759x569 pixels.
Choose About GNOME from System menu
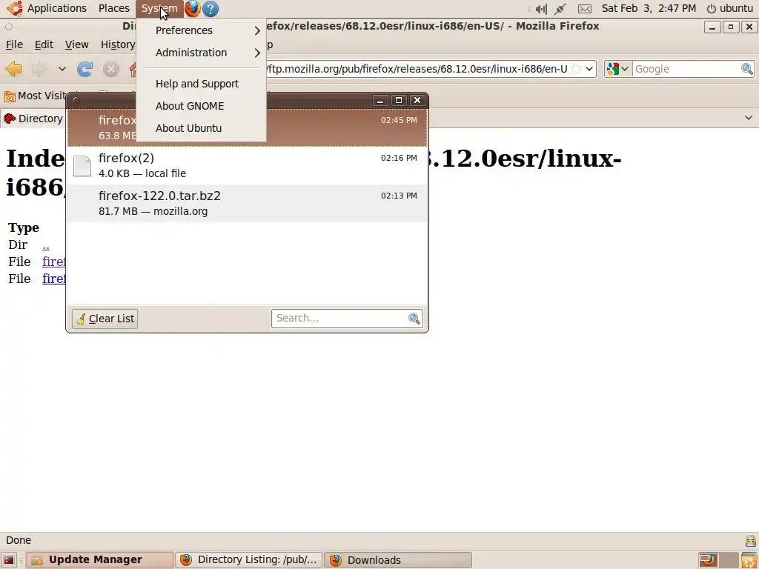[x=201, y=106]
